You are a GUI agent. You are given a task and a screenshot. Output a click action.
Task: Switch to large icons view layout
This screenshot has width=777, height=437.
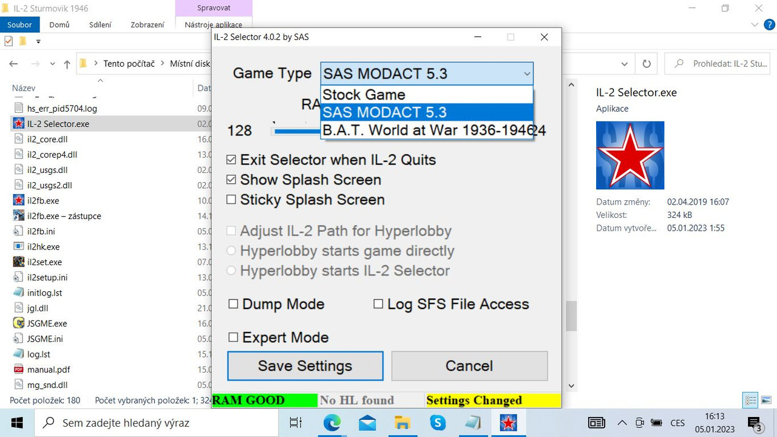tap(766, 400)
